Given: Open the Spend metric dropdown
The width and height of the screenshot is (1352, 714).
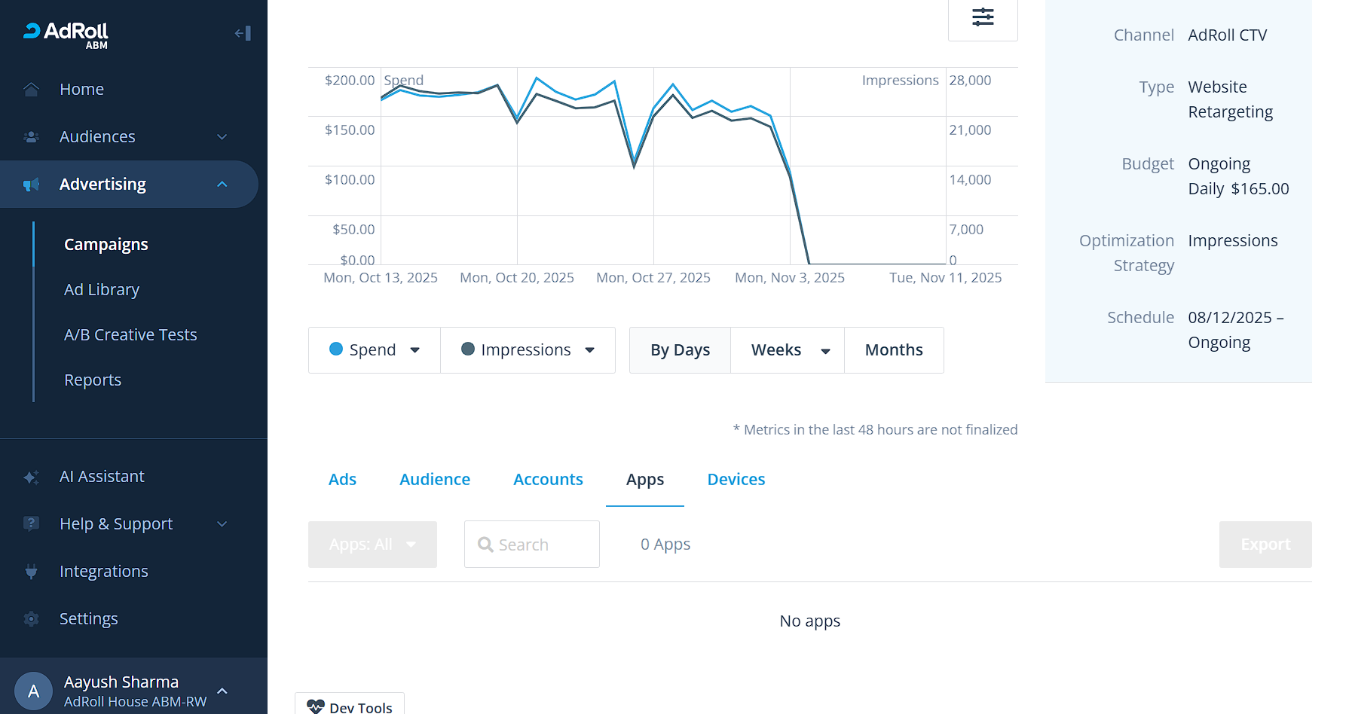Looking at the screenshot, I should pos(375,350).
